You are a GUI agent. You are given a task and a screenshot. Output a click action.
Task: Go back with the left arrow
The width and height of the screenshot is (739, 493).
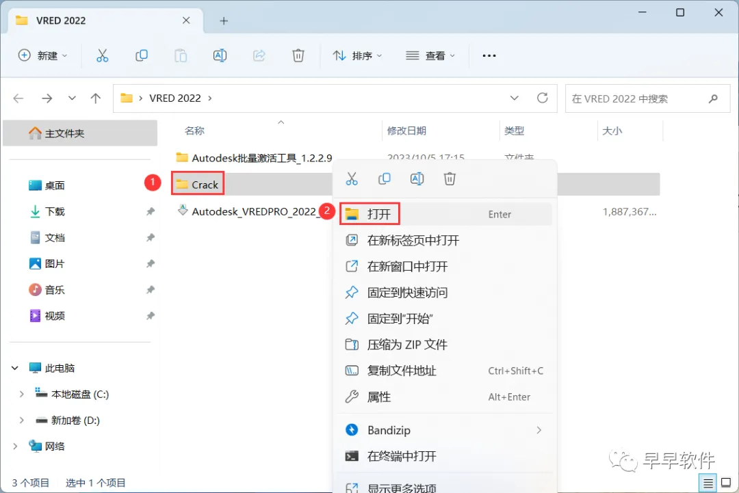18,98
